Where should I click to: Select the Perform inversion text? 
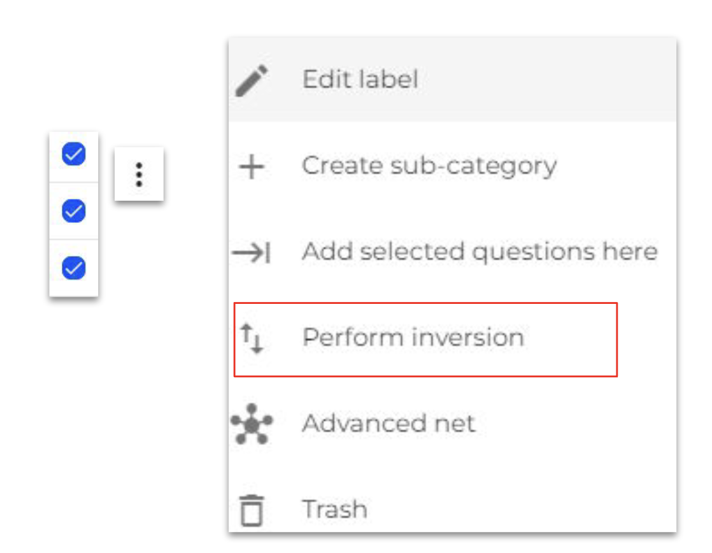click(413, 338)
